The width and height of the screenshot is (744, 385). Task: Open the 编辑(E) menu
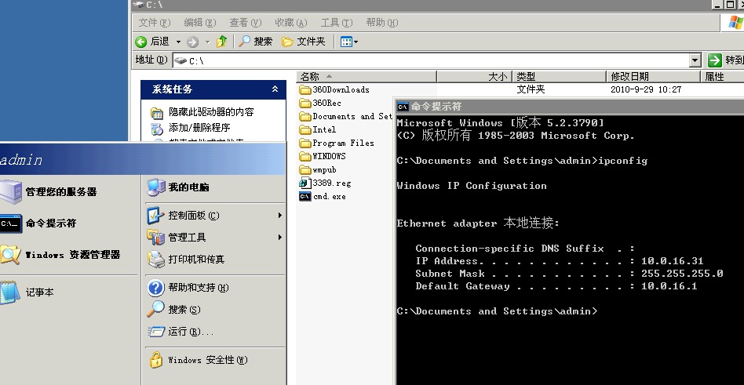200,22
